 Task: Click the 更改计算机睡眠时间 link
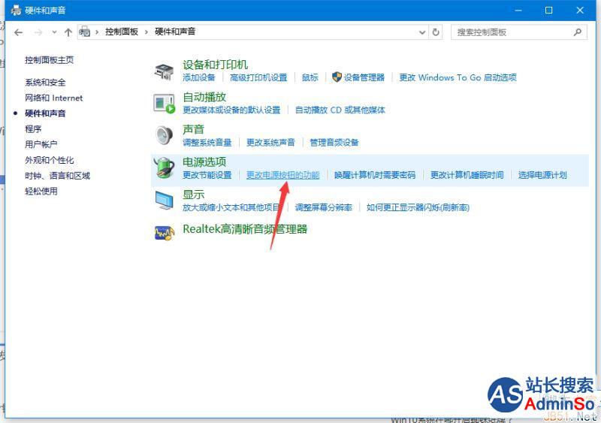467,175
